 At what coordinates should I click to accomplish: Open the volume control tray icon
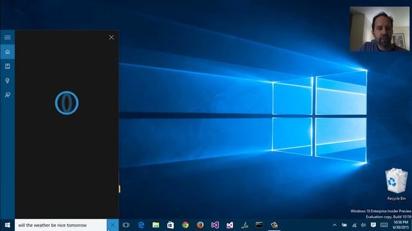[x=363, y=225]
